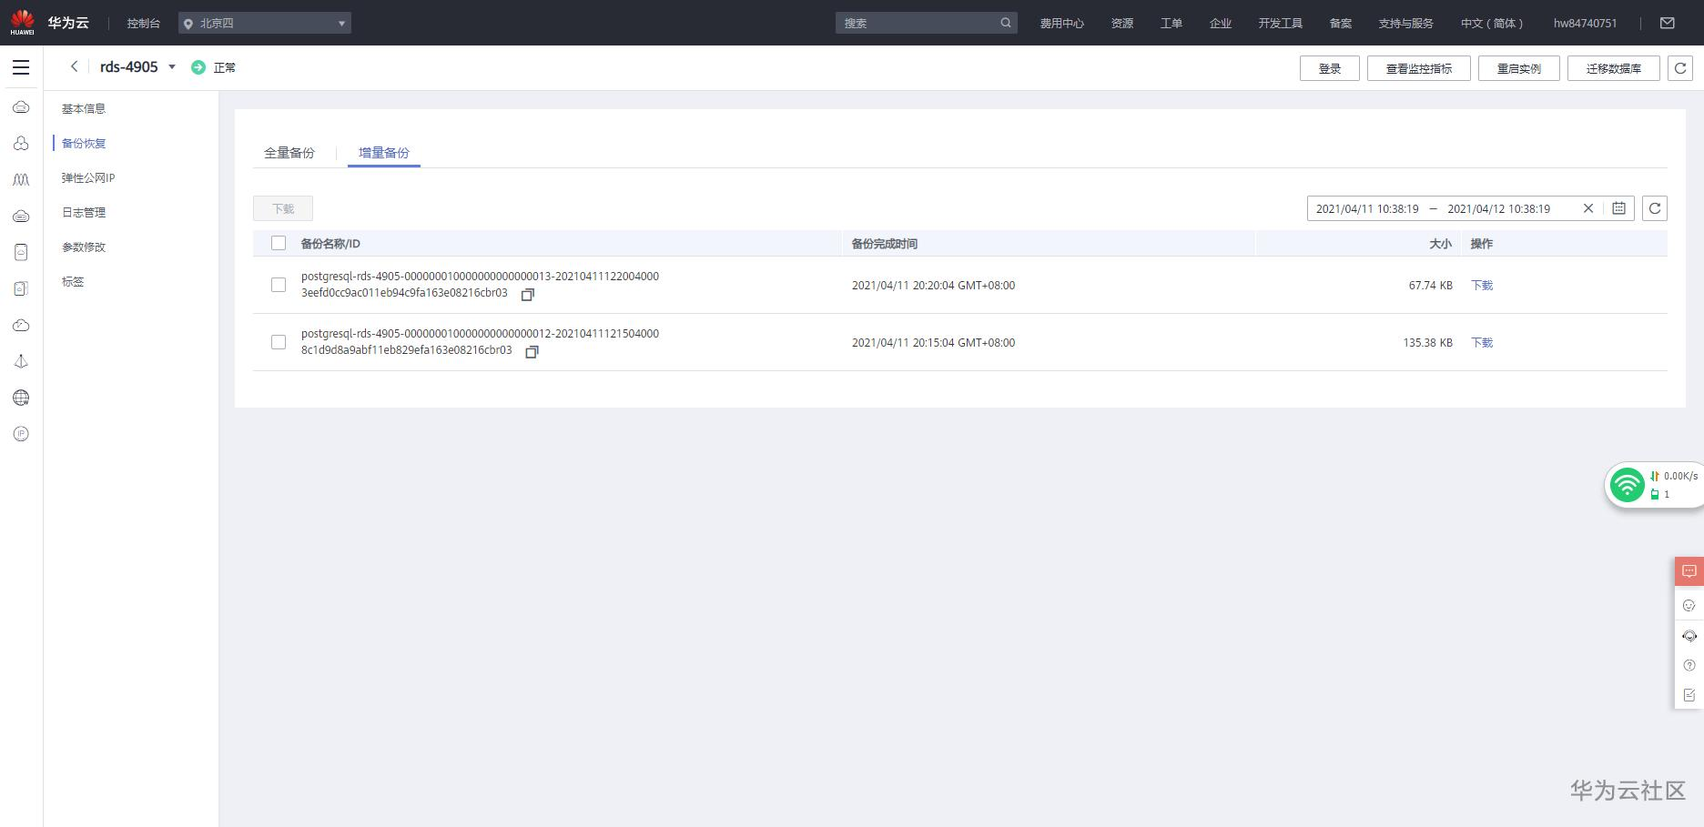Refresh the incremental backup list

(x=1655, y=208)
